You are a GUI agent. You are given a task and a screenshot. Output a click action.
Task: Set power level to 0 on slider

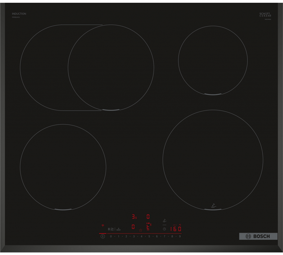(x=111, y=236)
